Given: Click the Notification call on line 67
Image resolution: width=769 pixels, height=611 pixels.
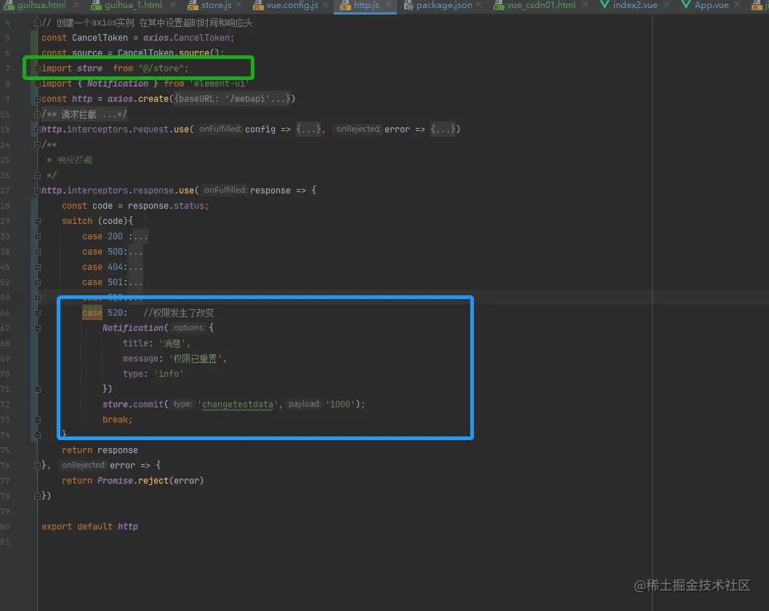Looking at the screenshot, I should [x=133, y=328].
